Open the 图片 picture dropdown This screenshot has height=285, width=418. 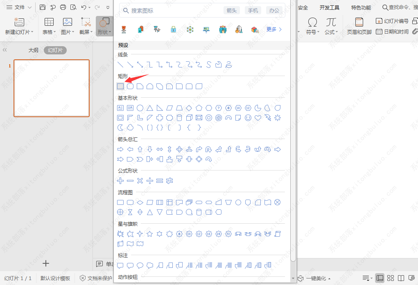coord(68,26)
